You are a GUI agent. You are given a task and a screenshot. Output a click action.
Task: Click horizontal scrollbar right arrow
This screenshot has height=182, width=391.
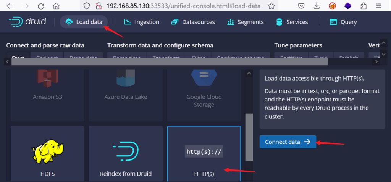pyautogui.click(x=376, y=61)
